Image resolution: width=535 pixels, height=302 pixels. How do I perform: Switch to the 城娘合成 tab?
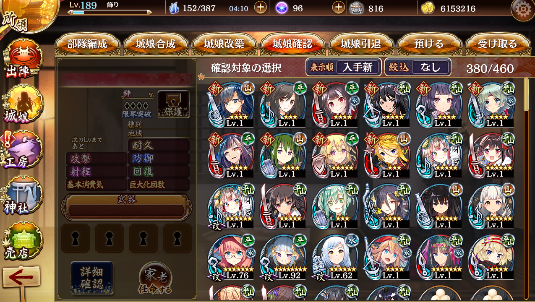[x=156, y=44]
